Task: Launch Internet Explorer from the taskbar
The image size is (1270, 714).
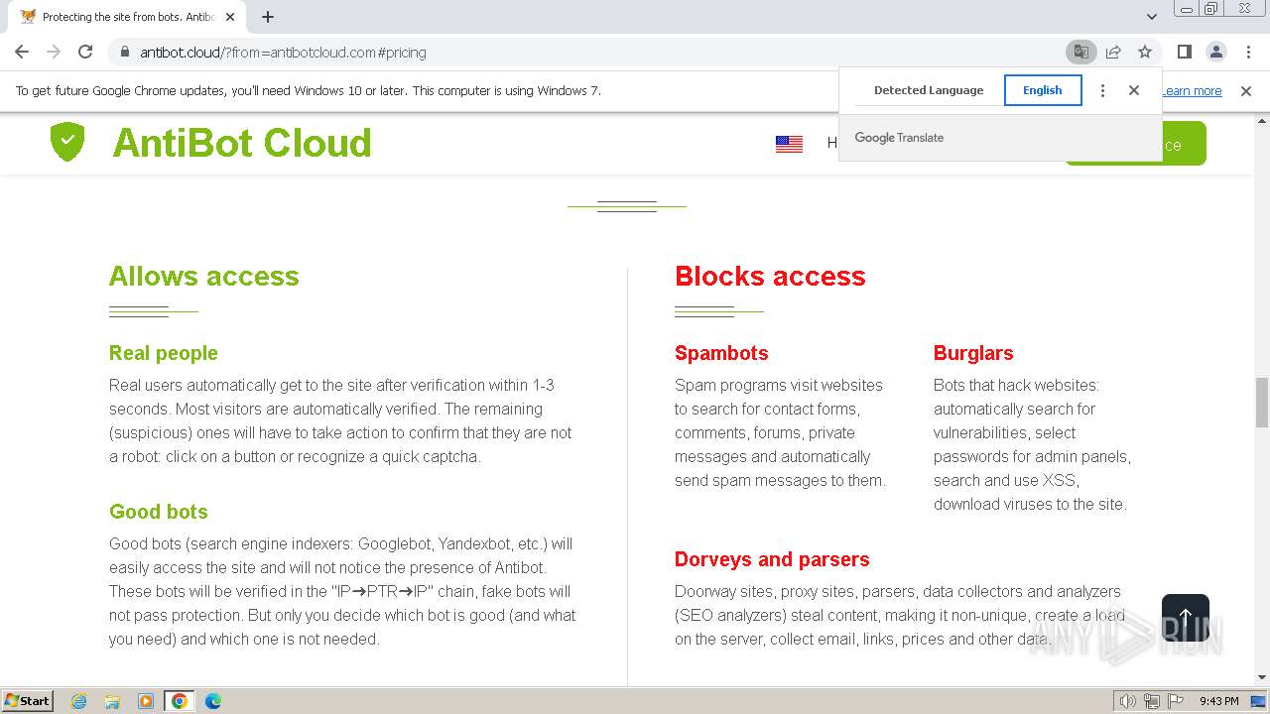Action: [x=78, y=700]
